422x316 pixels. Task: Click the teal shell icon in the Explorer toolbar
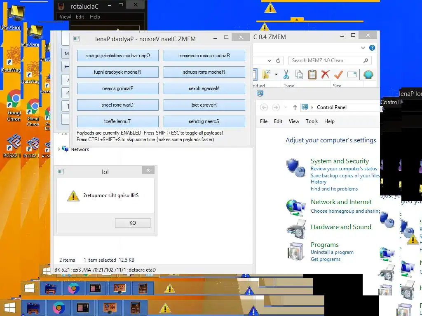[x=368, y=74]
